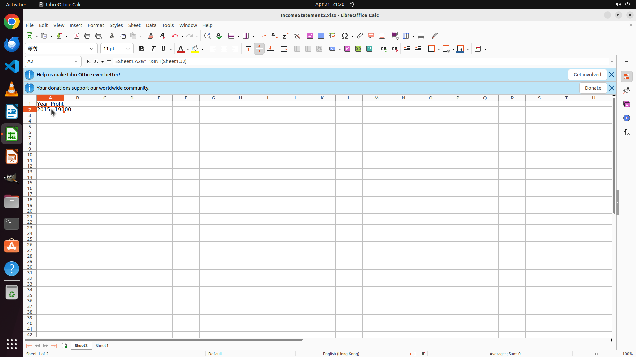Click the Export as PDF icon
The width and height of the screenshot is (636, 357).
77,36
